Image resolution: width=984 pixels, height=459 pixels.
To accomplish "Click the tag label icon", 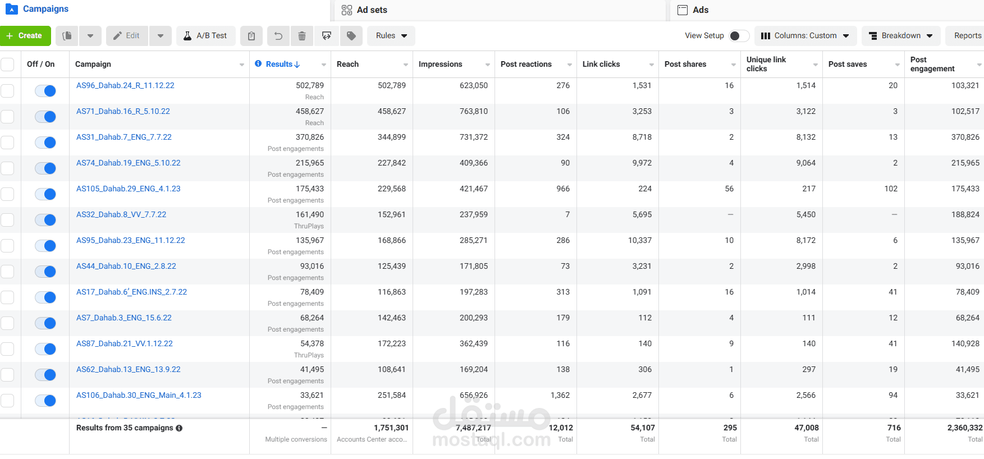I will tap(351, 36).
